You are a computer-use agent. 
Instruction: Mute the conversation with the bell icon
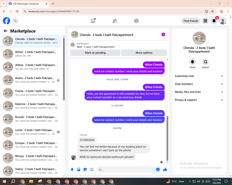point(192,62)
